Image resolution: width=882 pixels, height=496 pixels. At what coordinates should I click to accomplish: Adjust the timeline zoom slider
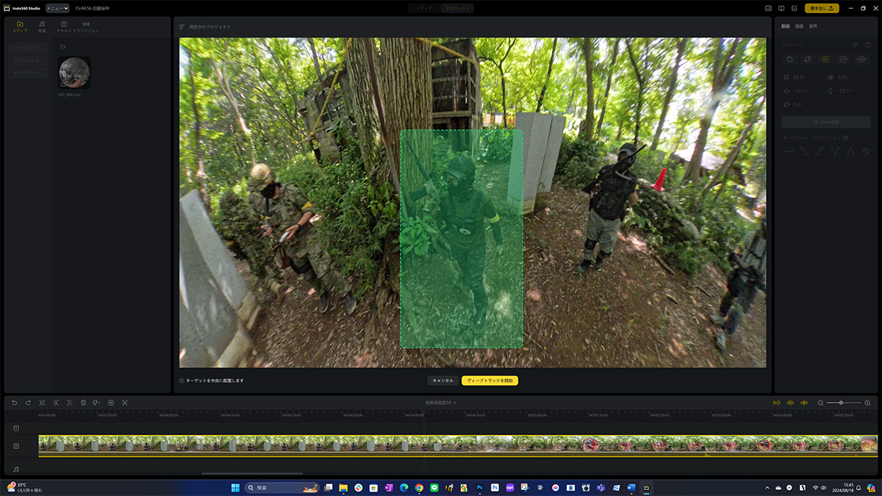pos(840,403)
